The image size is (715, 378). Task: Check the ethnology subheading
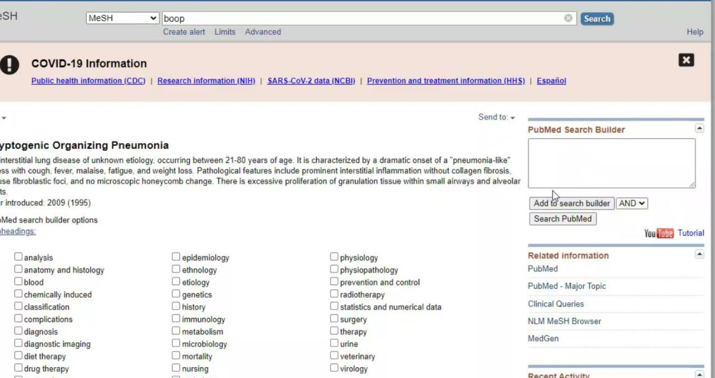[176, 269]
